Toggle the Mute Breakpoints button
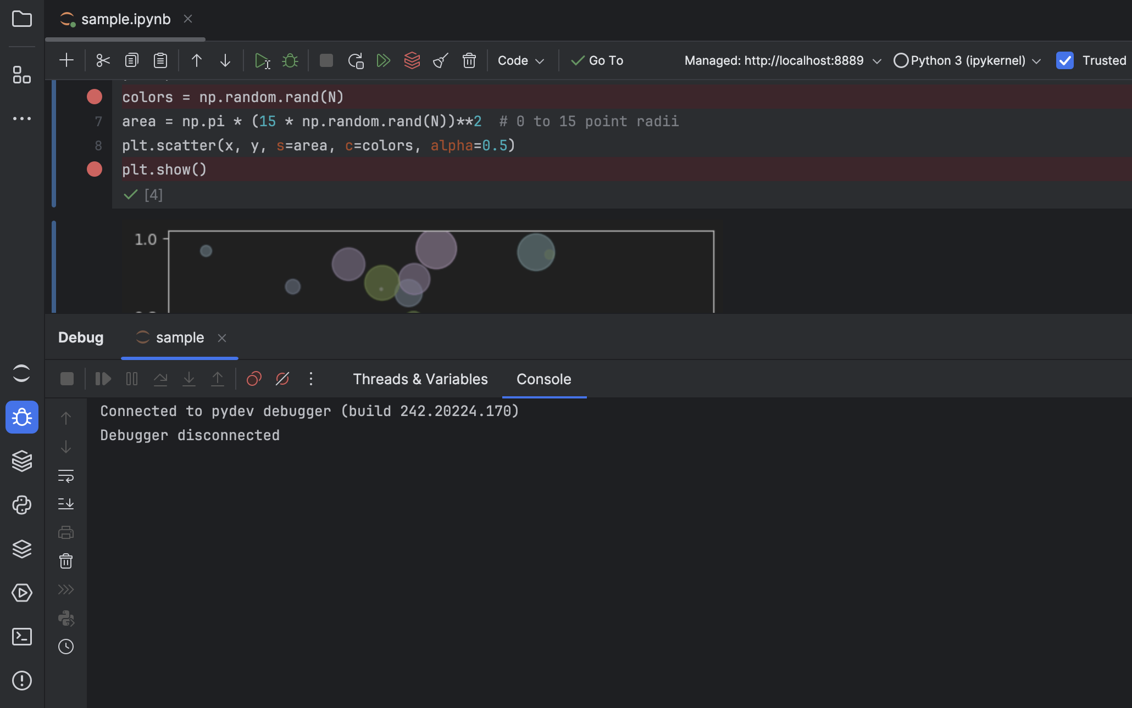 pyautogui.click(x=282, y=379)
